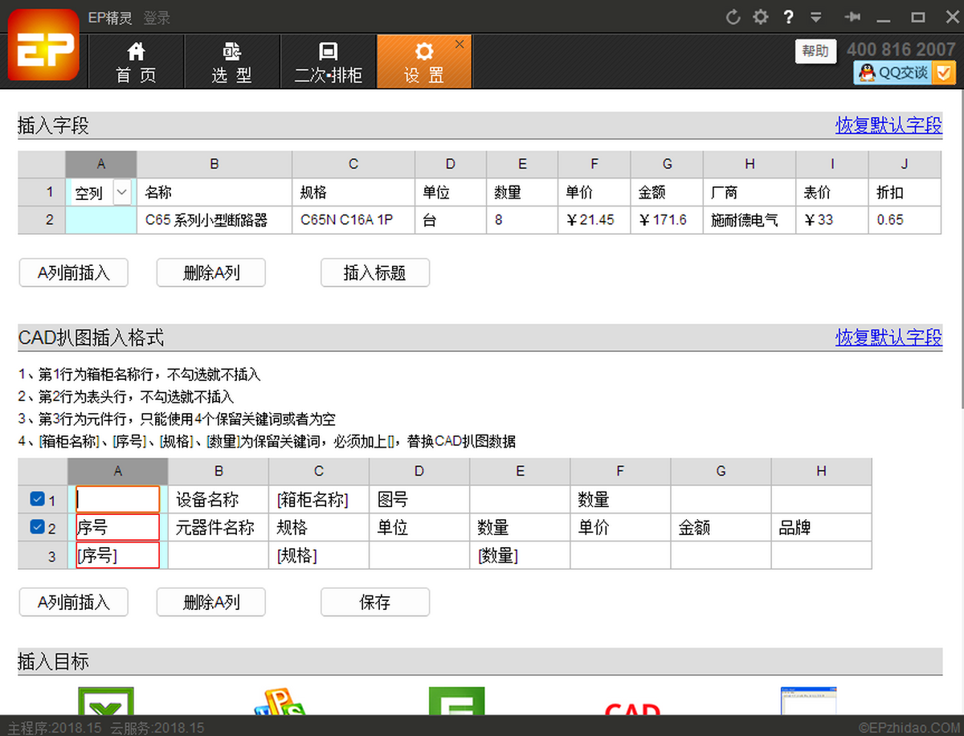The height and width of the screenshot is (736, 964).
Task: Click the 帮助 tooltip button
Action: 815,51
